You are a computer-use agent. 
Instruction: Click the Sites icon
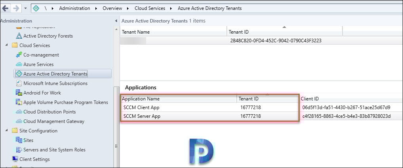click(x=19, y=140)
